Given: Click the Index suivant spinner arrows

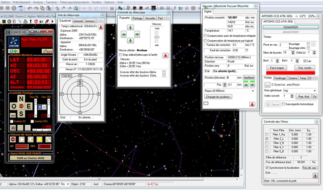Looking at the screenshot, I should coord(292,96).
